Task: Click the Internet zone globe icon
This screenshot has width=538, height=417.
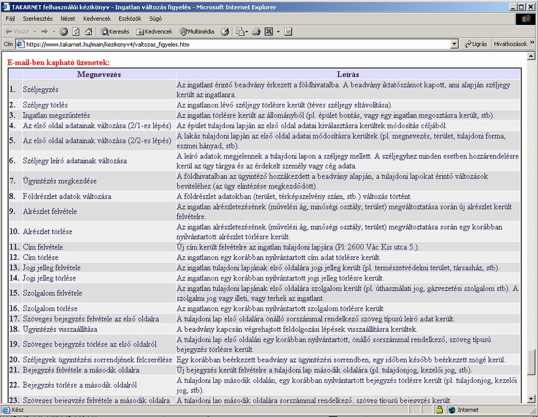Action: click(452, 410)
